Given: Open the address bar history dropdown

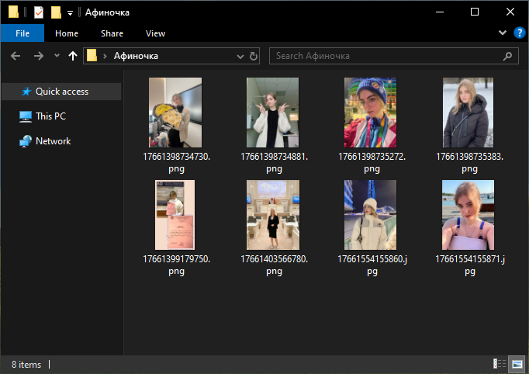Looking at the screenshot, I should pyautogui.click(x=240, y=57).
